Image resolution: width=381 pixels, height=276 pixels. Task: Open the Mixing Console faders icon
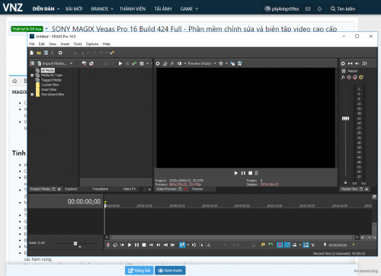tap(364, 63)
